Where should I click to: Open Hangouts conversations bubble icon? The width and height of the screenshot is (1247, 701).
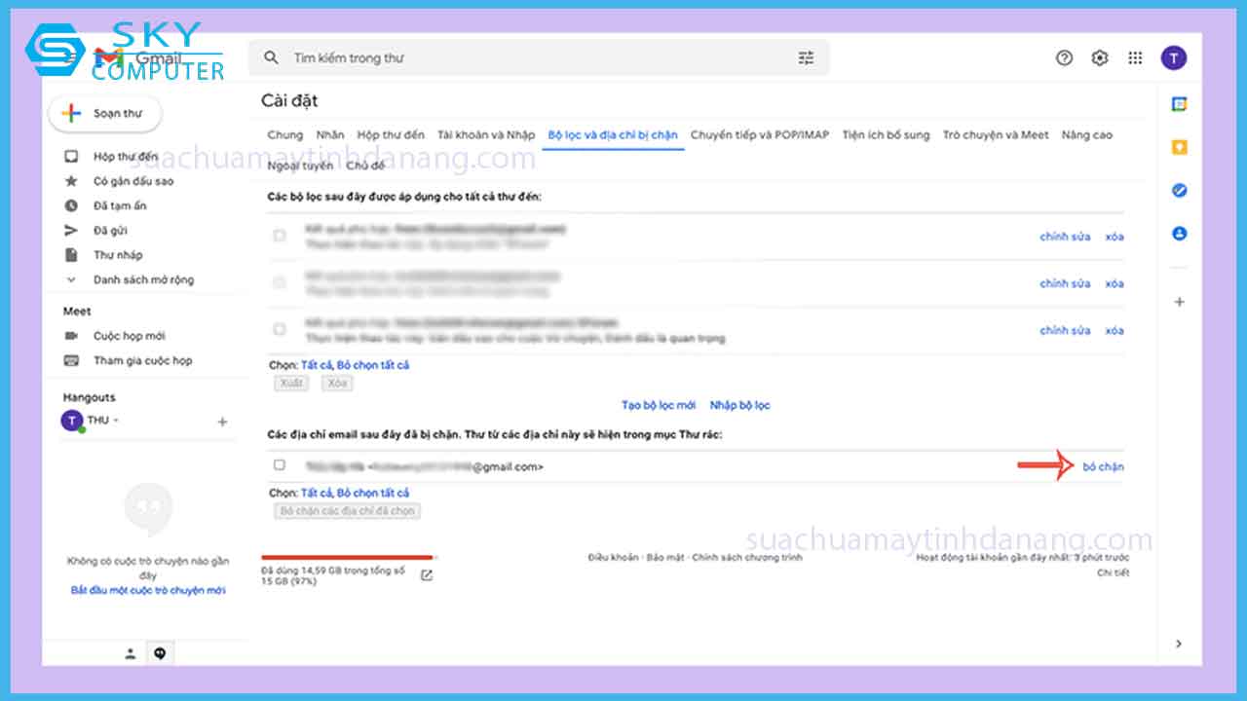pos(161,654)
